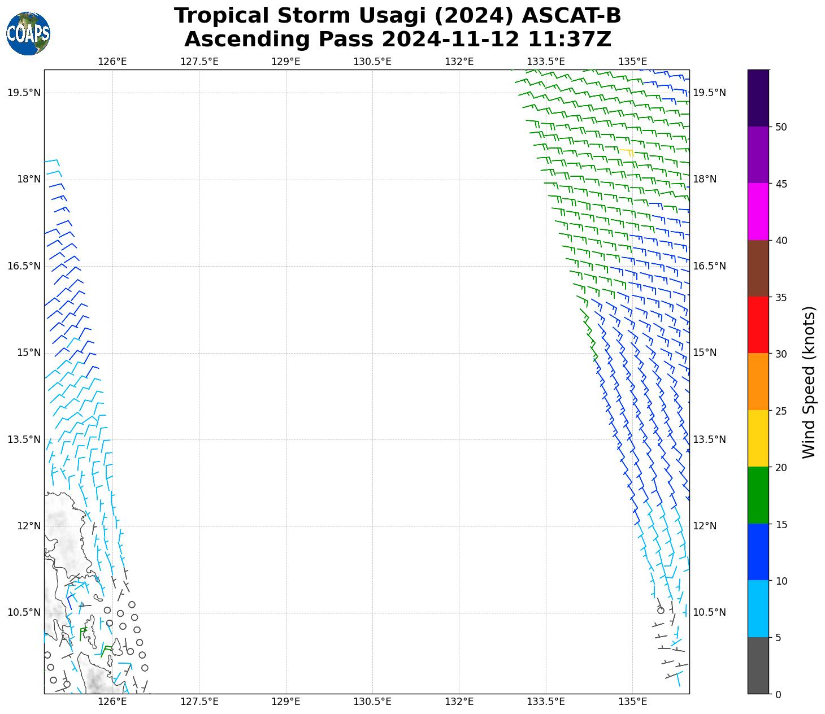Select the light blue 5–10 knots color band
Screen dimensions: 825x714
(x=758, y=608)
